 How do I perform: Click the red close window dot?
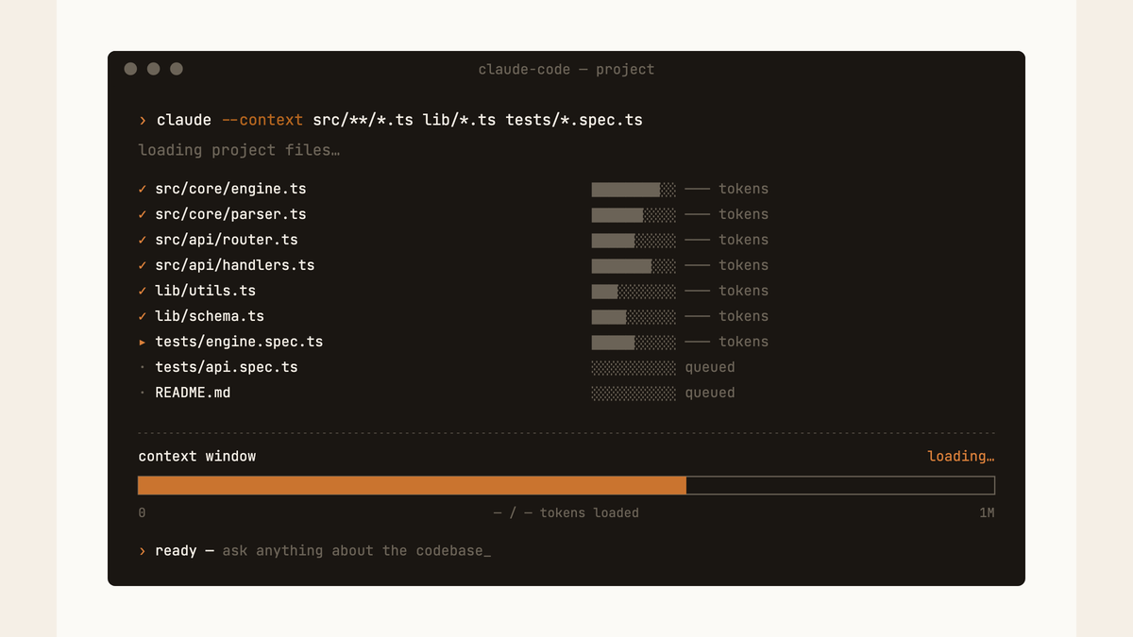130,69
